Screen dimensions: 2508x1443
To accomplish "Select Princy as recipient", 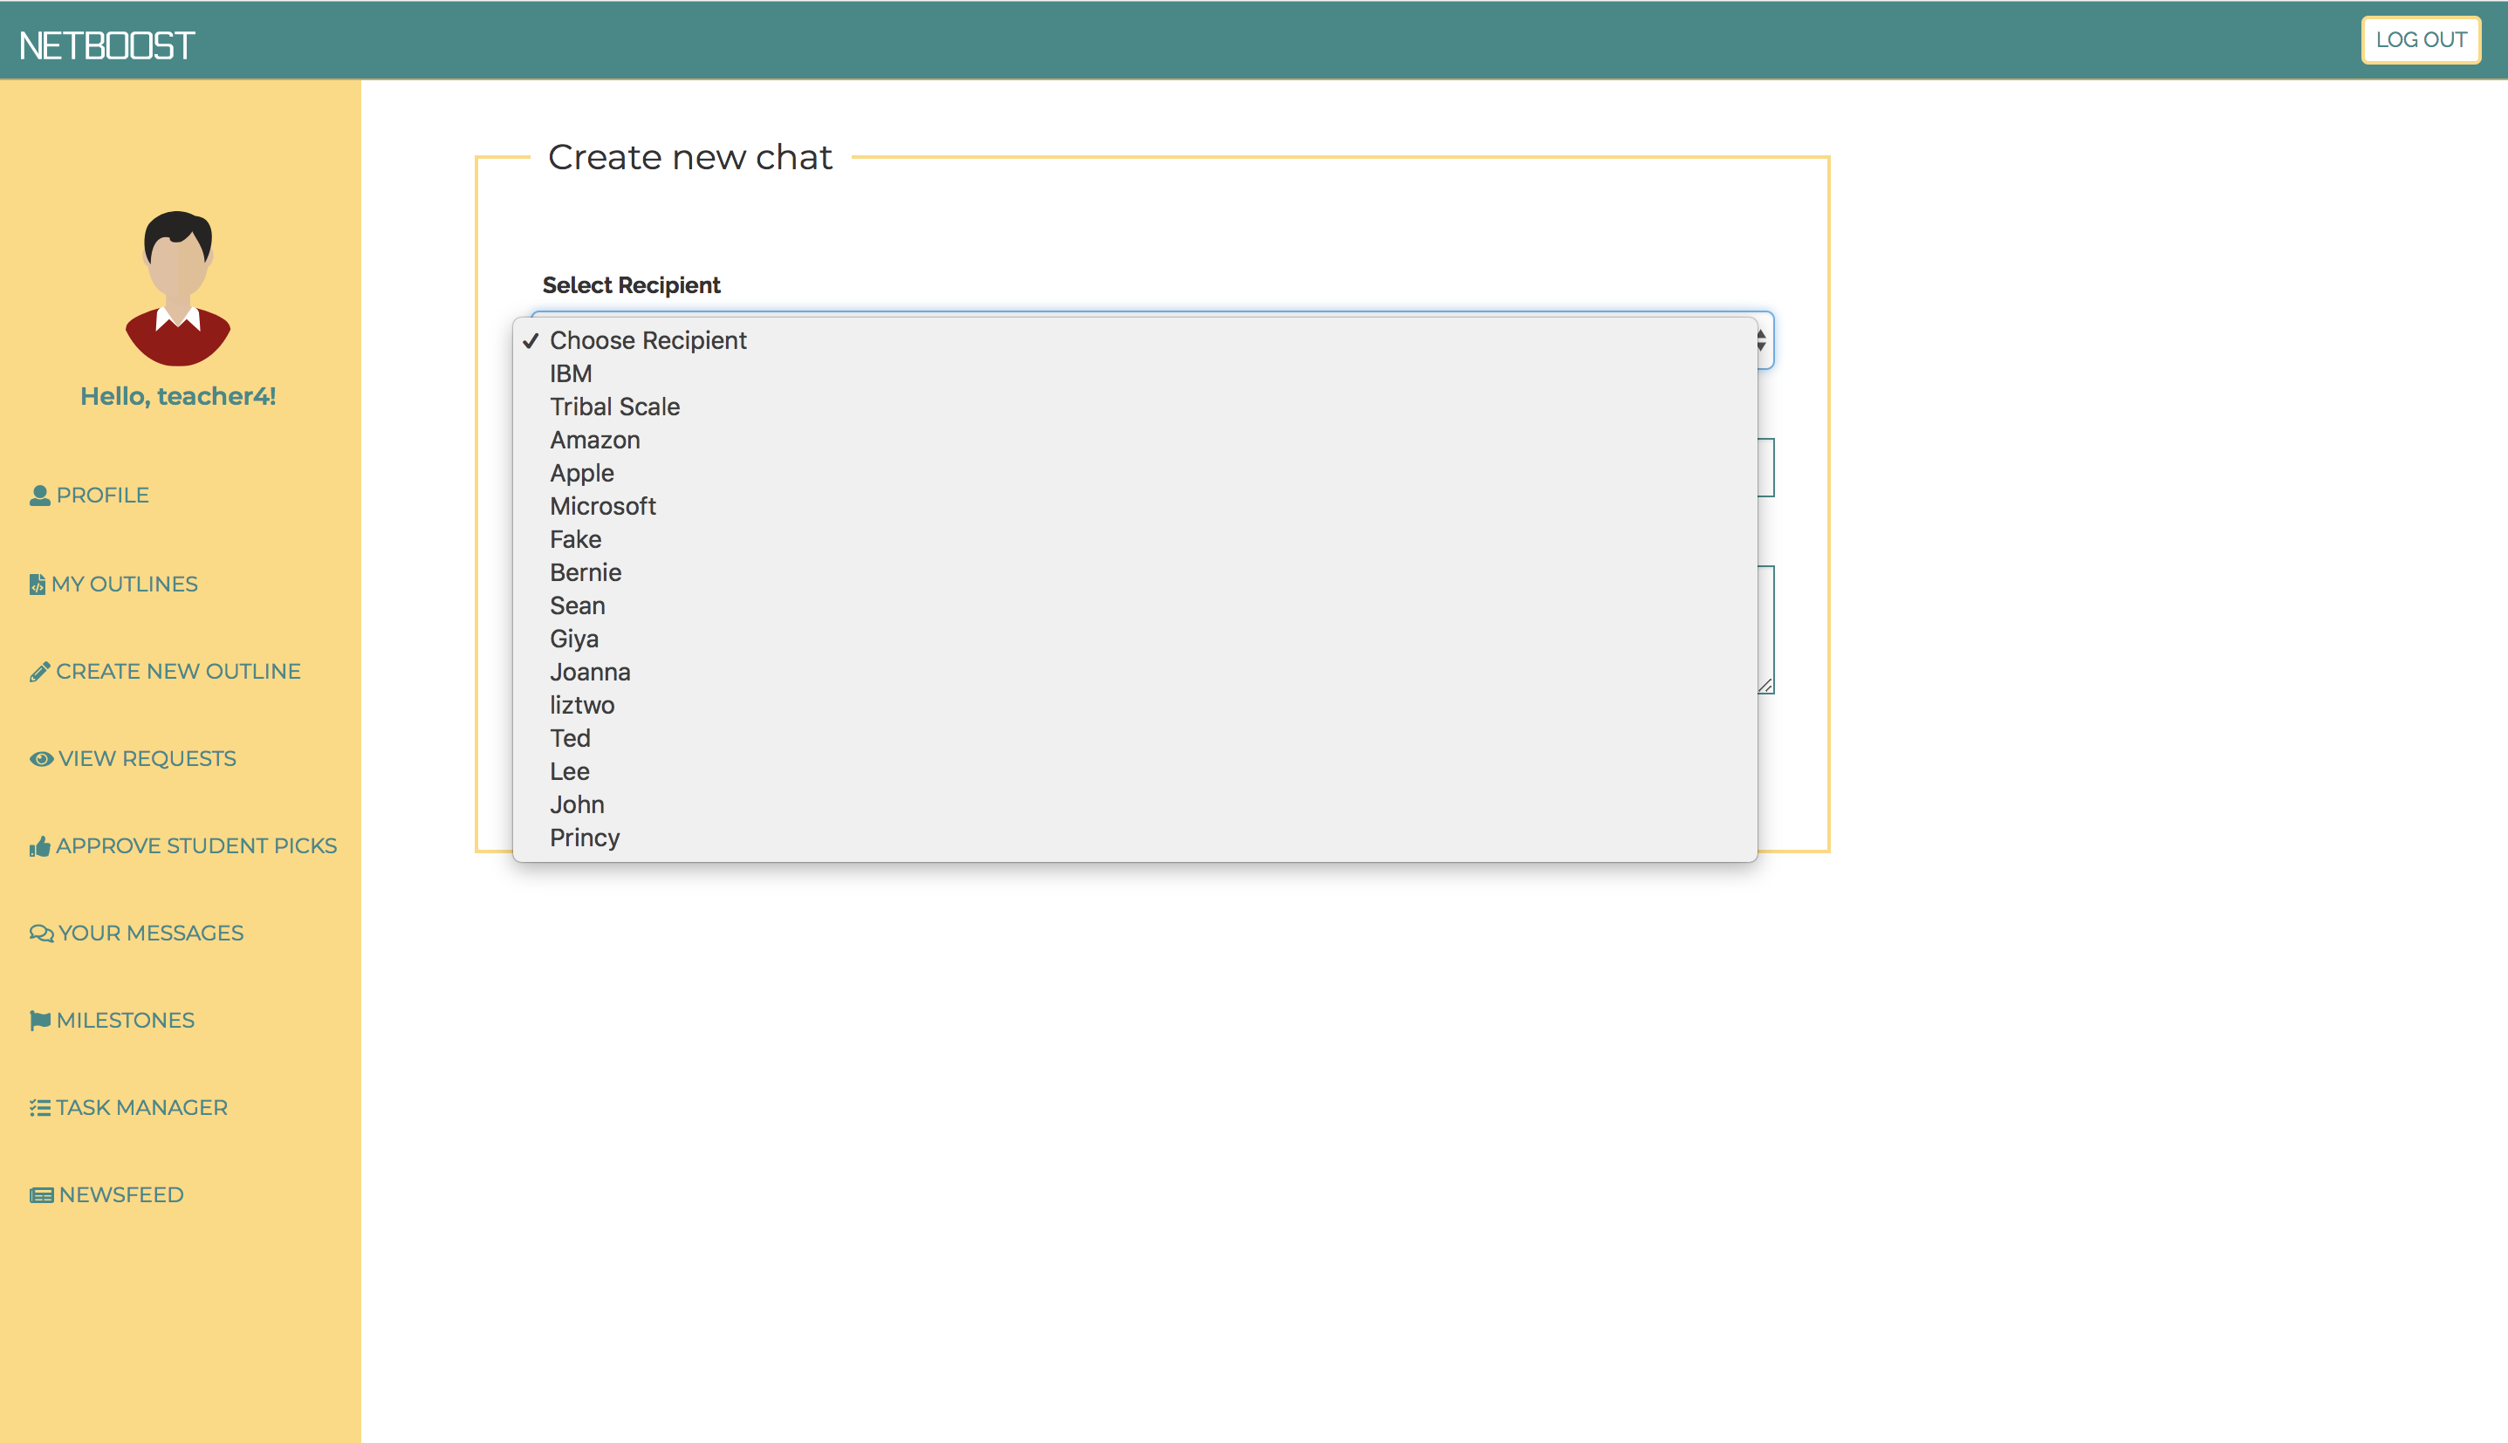I will (1135, 838).
